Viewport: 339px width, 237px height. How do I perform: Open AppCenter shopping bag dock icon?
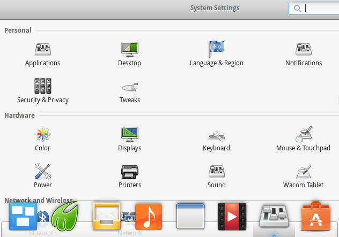(315, 217)
